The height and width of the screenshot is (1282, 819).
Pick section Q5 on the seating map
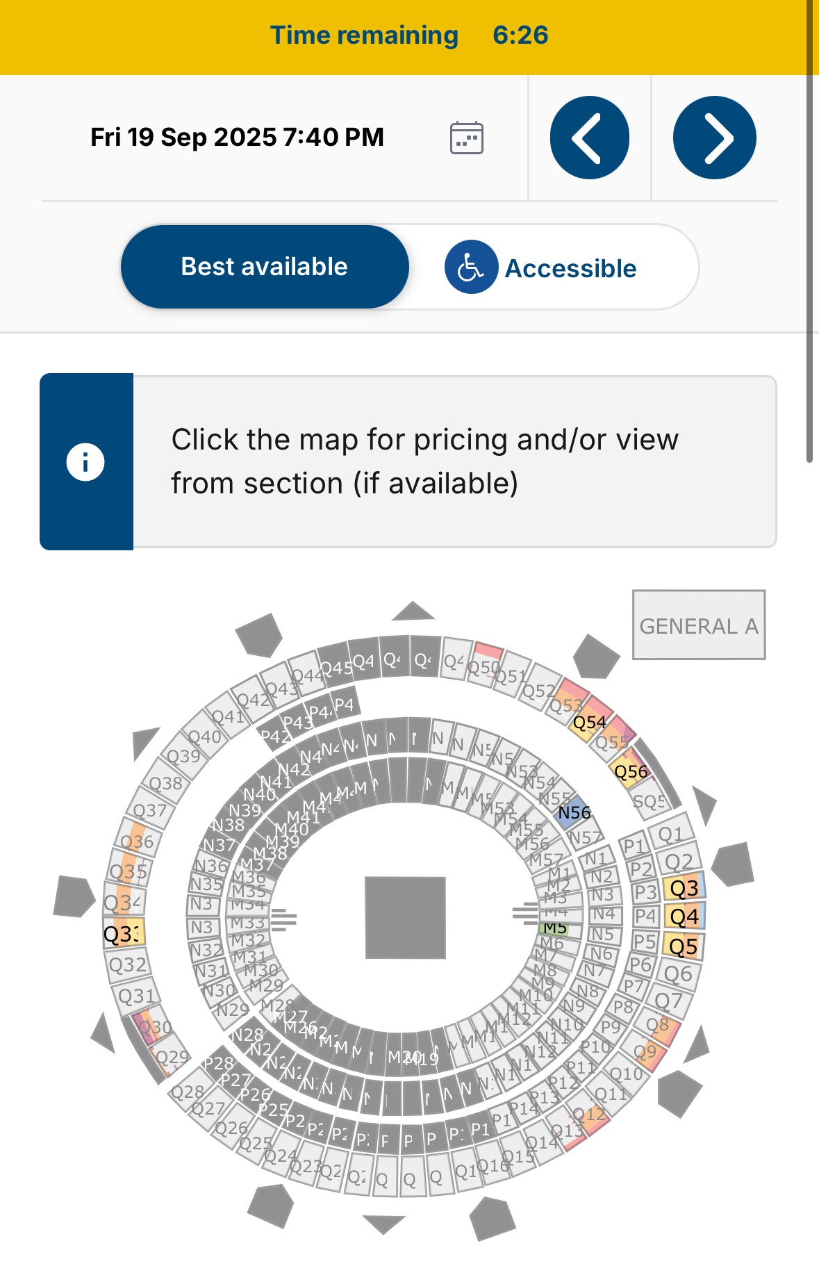click(684, 946)
